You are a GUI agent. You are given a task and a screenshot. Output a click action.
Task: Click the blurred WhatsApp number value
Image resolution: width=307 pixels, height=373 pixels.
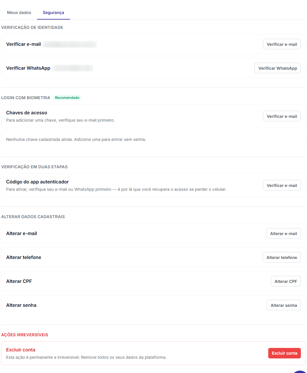(73, 68)
